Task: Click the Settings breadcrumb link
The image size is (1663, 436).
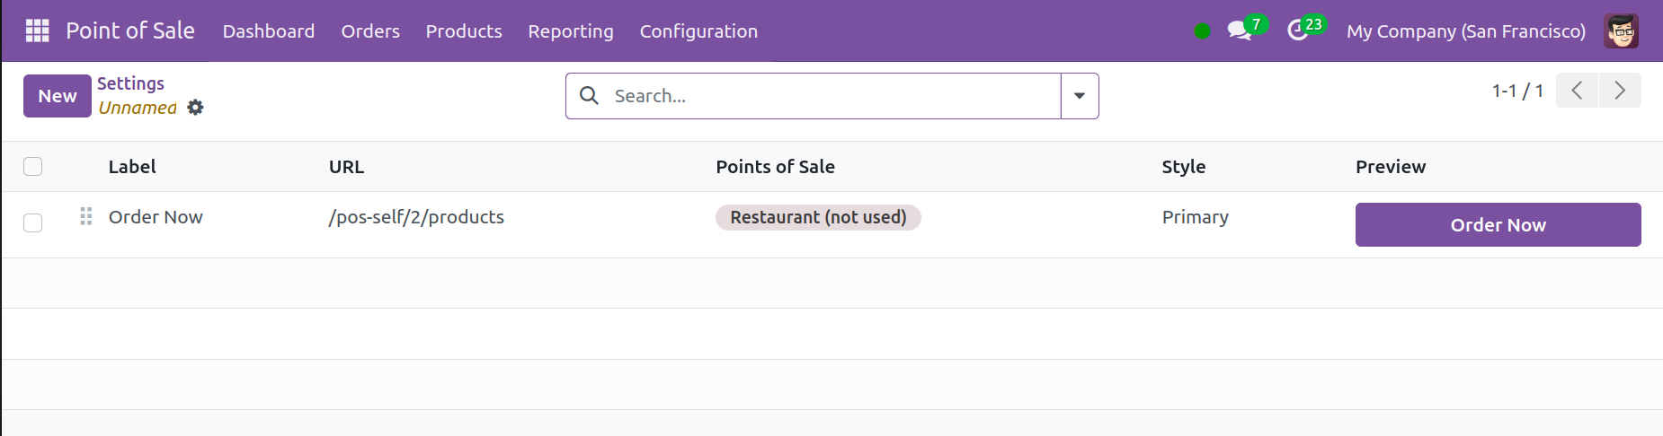Action: (x=130, y=83)
